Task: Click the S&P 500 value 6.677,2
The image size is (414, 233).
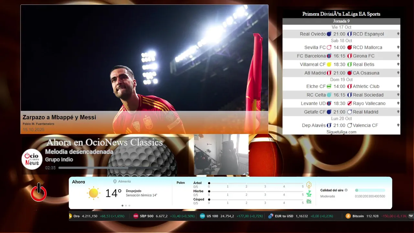Action: (x=162, y=216)
